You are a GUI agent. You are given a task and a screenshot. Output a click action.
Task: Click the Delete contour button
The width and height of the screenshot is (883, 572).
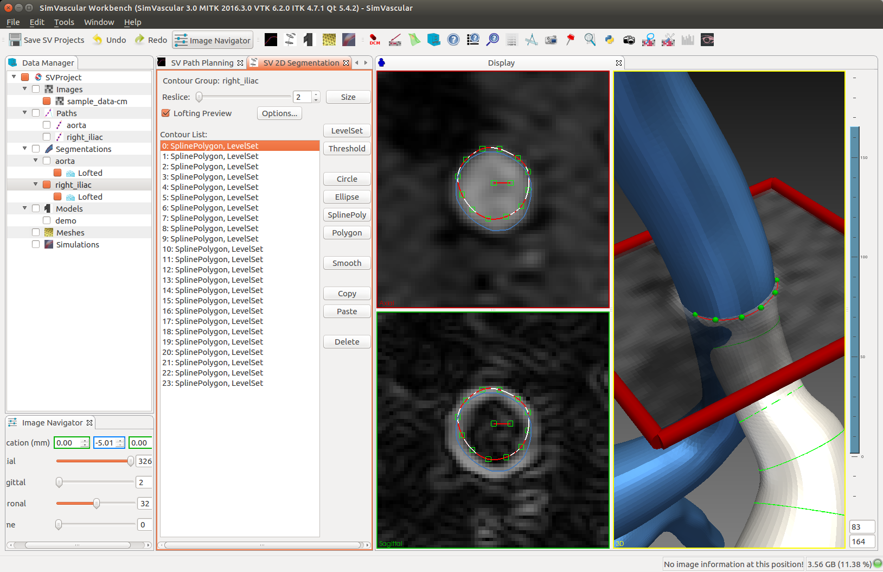(347, 342)
